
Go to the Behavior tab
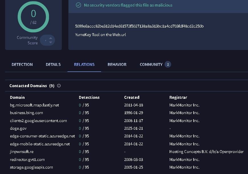(x=117, y=64)
